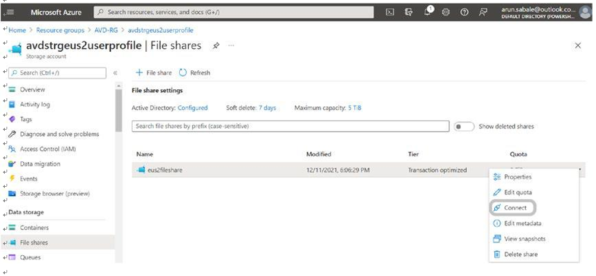The width and height of the screenshot is (596, 276).
Task: Click the Activity log icon
Action: pos(13,105)
